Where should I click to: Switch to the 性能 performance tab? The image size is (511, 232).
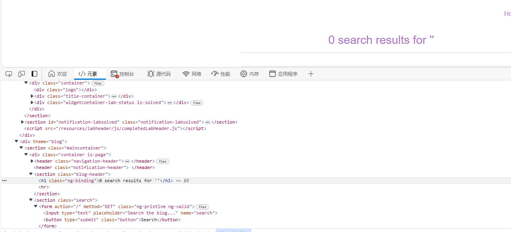pos(220,74)
